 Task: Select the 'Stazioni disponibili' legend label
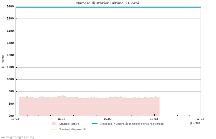coord(72,129)
